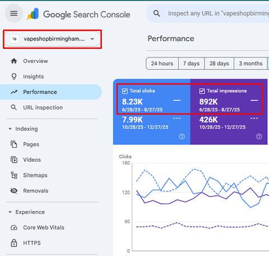Click the Pages icon under Indexing
The image size is (269, 256).
(14, 144)
